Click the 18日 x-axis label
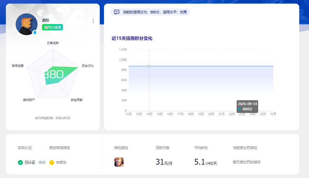This screenshot has height=178, width=309. pyautogui.click(x=191, y=114)
